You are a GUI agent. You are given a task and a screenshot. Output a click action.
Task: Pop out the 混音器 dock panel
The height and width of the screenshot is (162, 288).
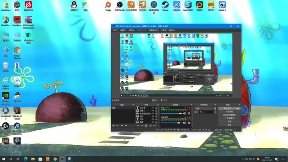[192, 105]
